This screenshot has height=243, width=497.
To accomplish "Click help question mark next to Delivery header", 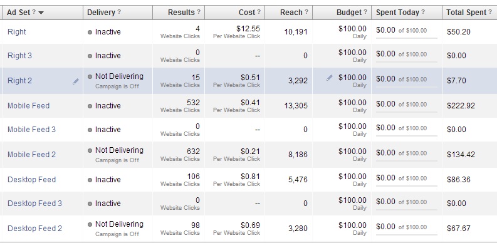I will point(119,12).
